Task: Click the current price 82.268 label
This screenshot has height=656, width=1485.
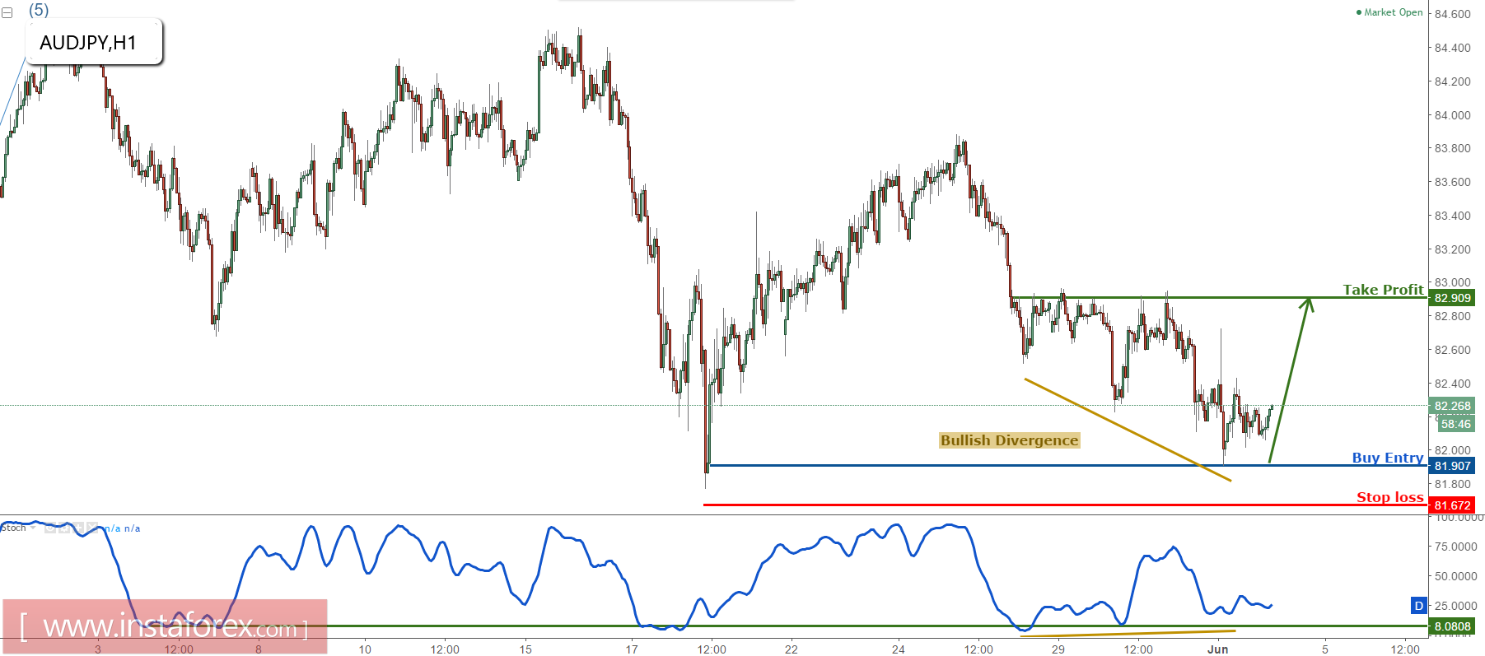Action: [1452, 406]
